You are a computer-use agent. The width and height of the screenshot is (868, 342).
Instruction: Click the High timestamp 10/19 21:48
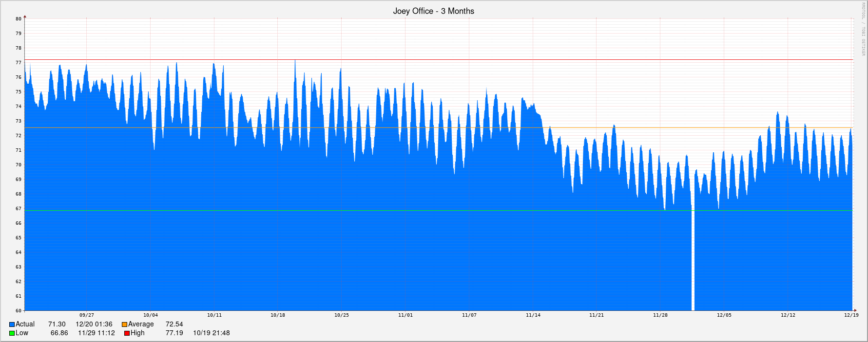211,333
